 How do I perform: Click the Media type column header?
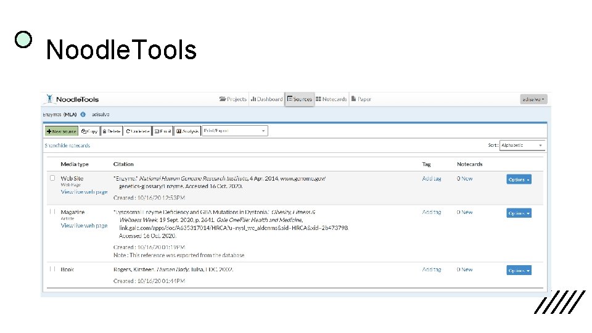point(75,164)
